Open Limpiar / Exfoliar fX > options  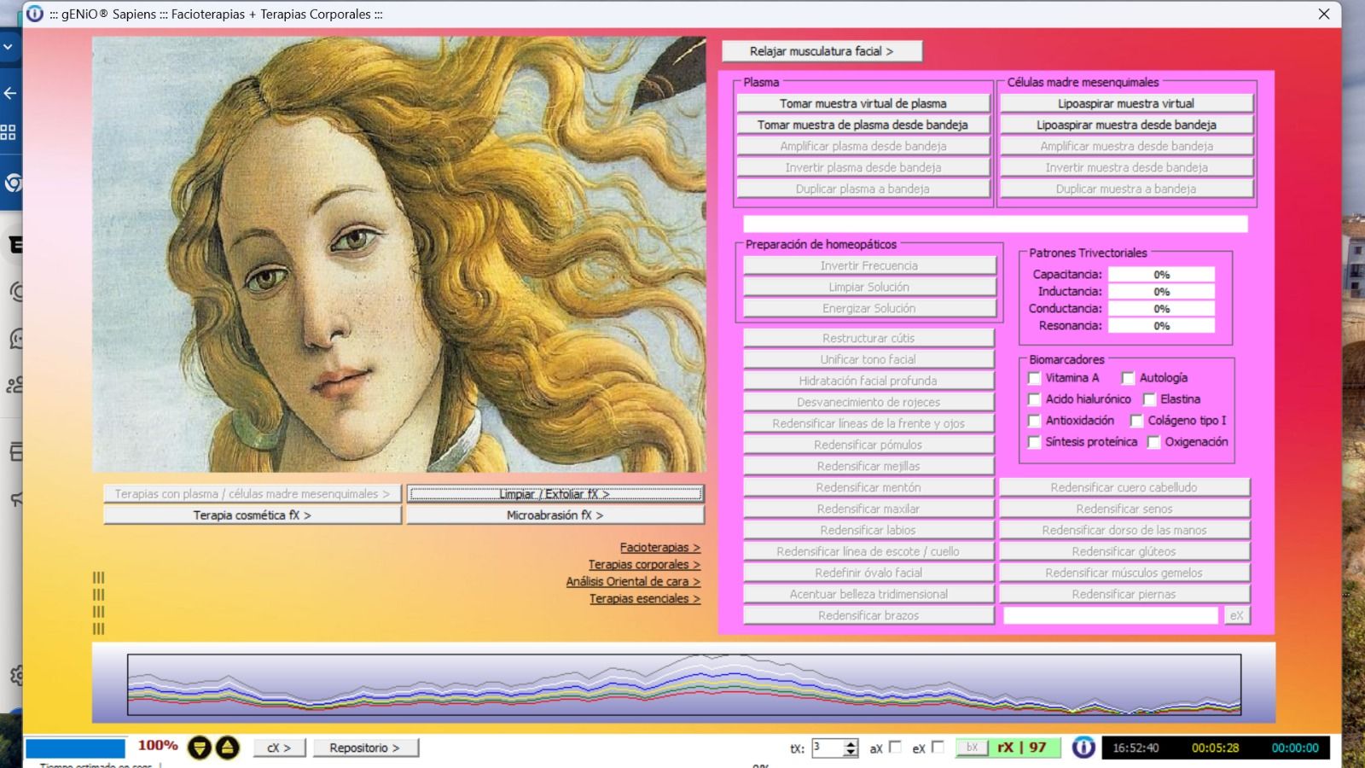pyautogui.click(x=555, y=494)
